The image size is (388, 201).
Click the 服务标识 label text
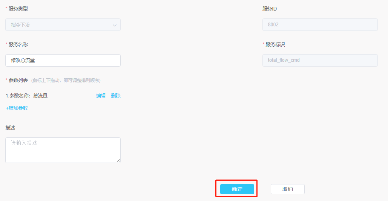pos(275,45)
